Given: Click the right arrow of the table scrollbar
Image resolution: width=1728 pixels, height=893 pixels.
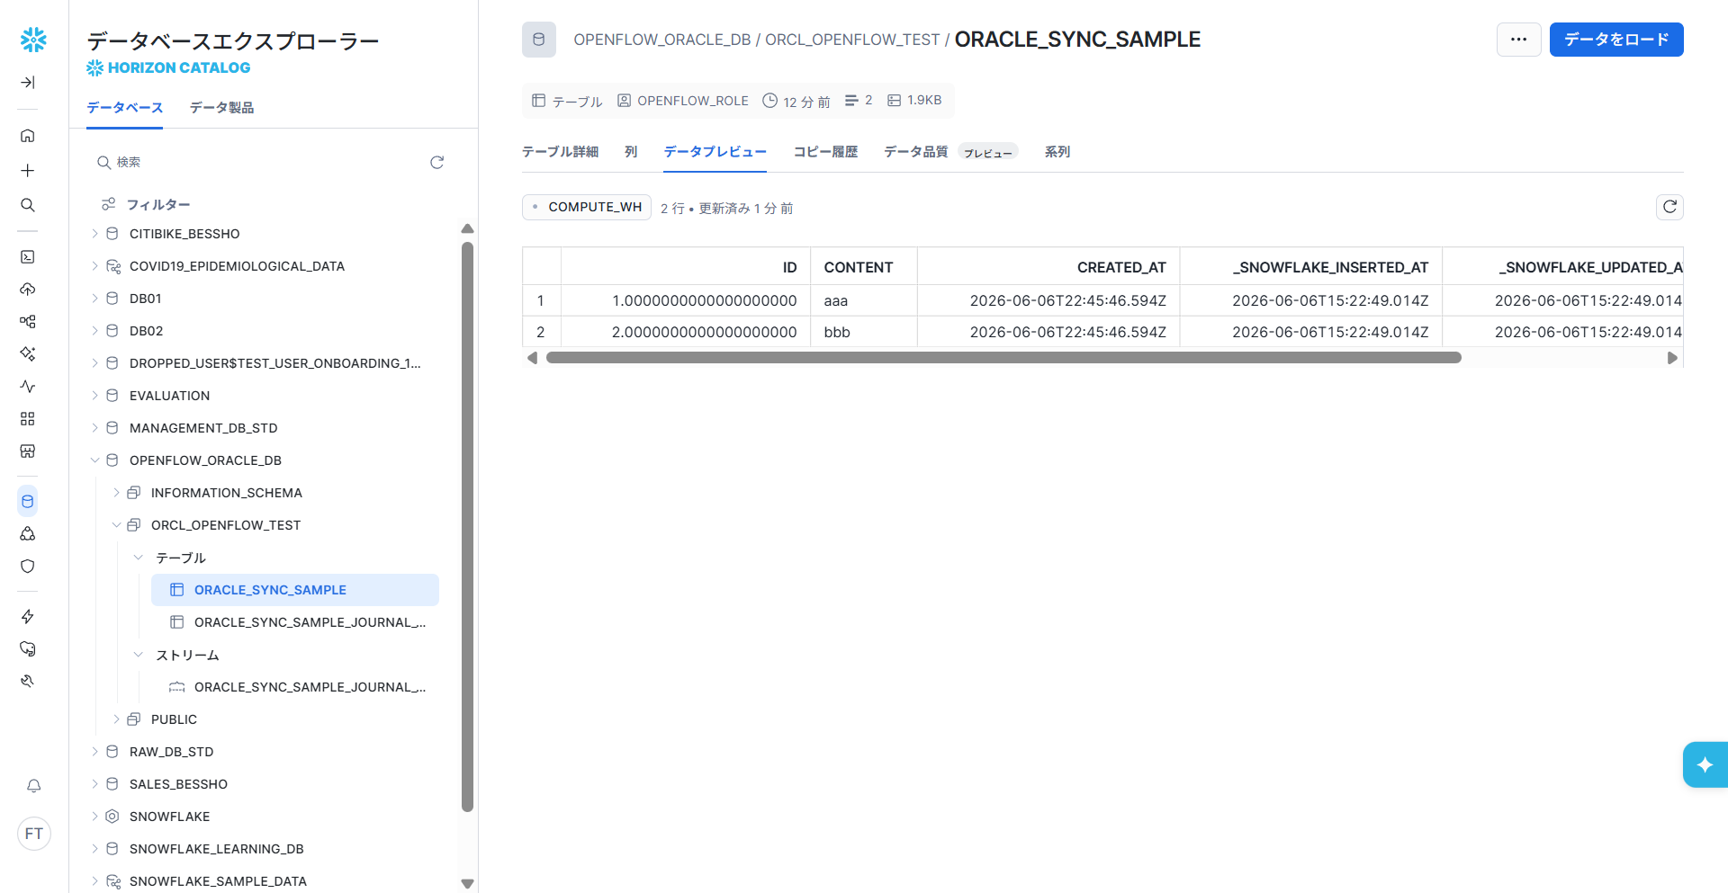Looking at the screenshot, I should pos(1672,358).
